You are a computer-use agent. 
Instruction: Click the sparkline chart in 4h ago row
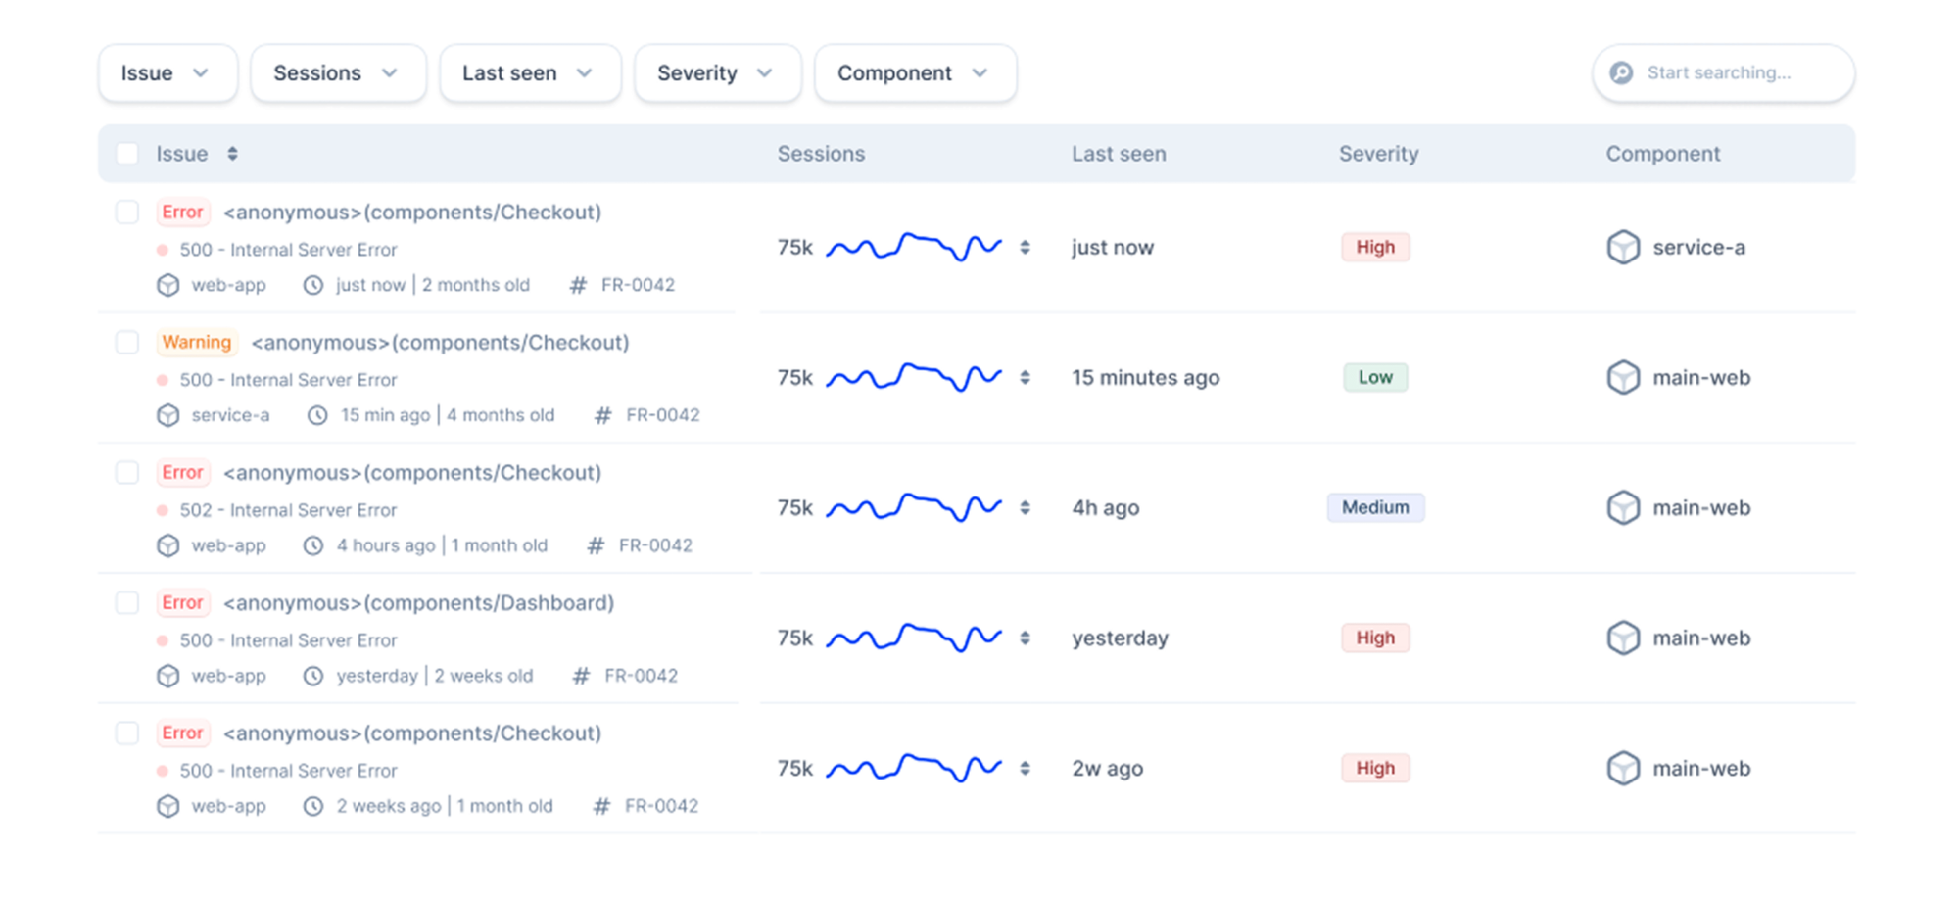(913, 507)
